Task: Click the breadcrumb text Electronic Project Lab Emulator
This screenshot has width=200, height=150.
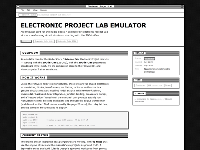Action: 54,15
